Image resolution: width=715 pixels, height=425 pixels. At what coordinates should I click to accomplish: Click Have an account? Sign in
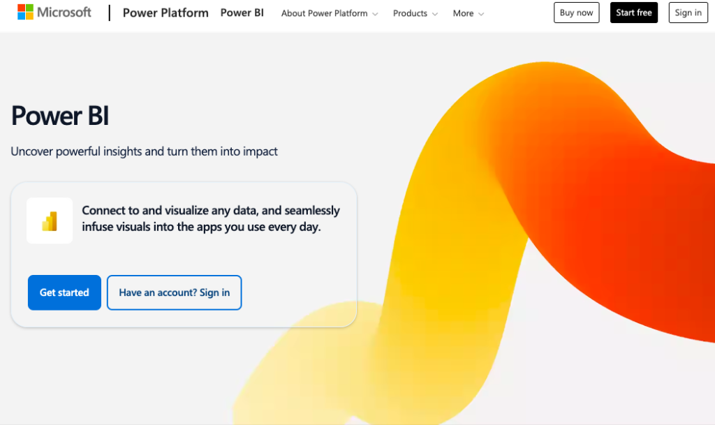[x=174, y=292]
